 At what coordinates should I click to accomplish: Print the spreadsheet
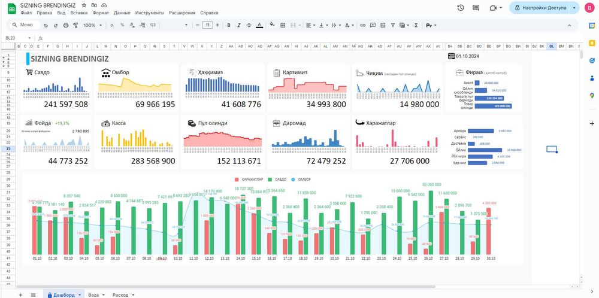click(x=65, y=25)
